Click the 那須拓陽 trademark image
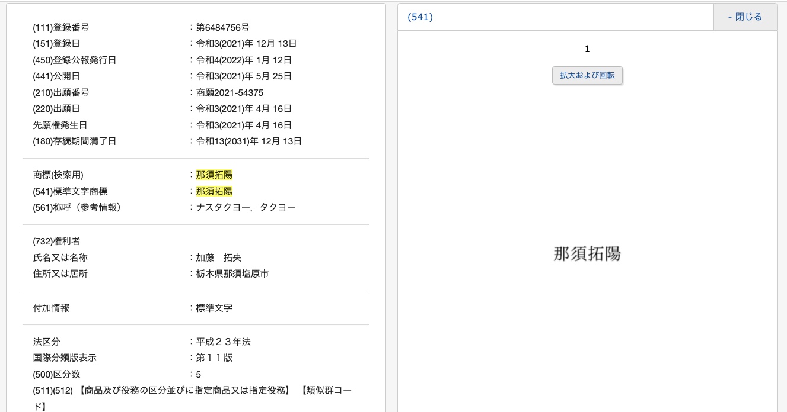The width and height of the screenshot is (787, 412). coord(587,254)
